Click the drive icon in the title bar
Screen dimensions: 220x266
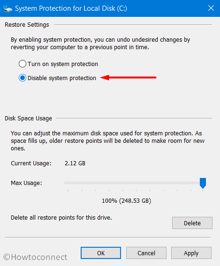(x=8, y=8)
